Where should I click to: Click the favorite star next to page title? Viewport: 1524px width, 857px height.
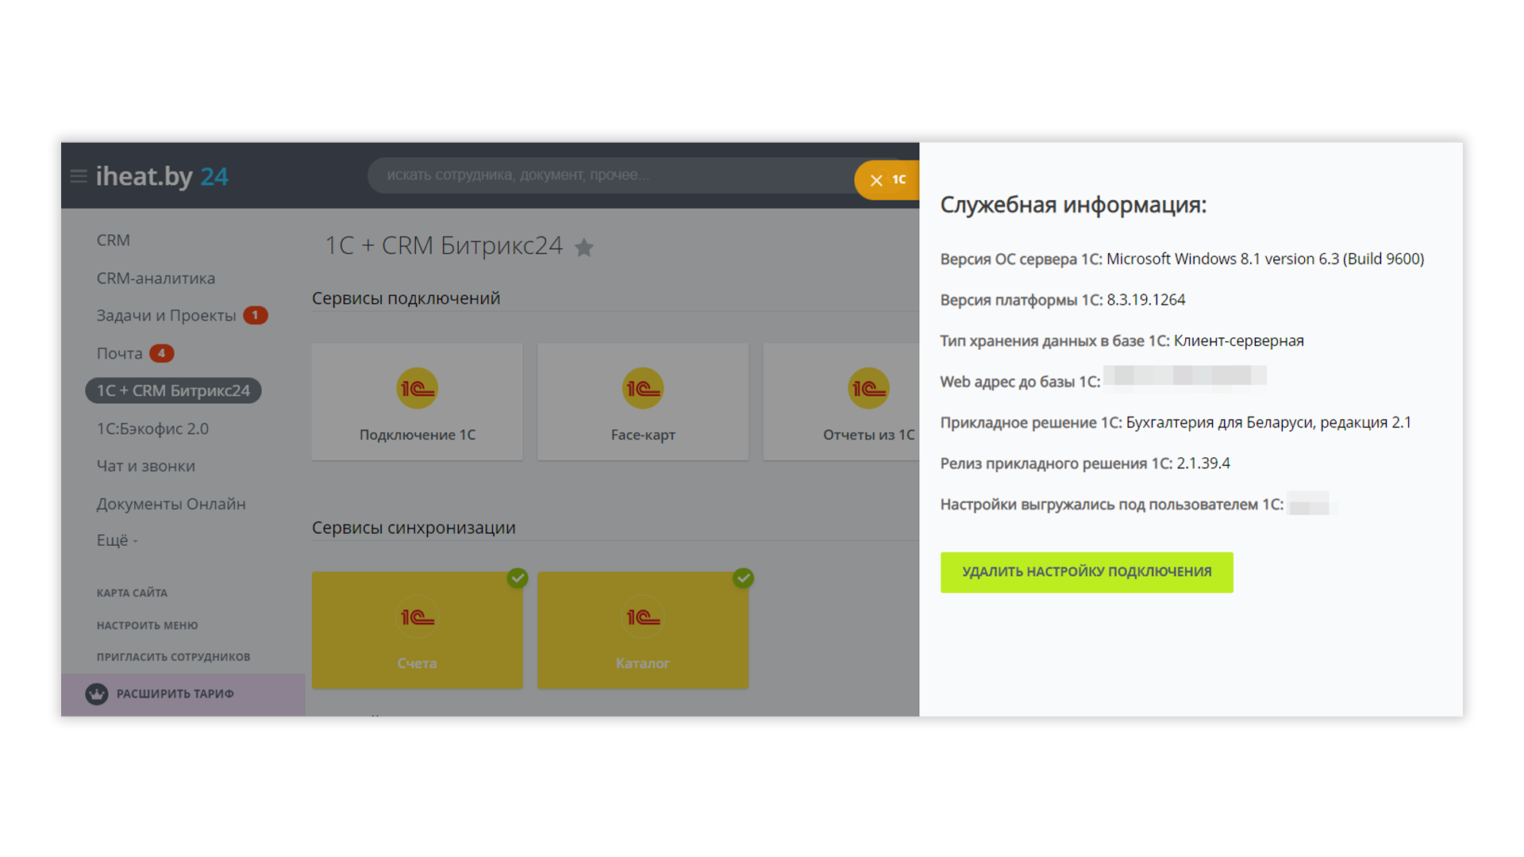coord(584,248)
